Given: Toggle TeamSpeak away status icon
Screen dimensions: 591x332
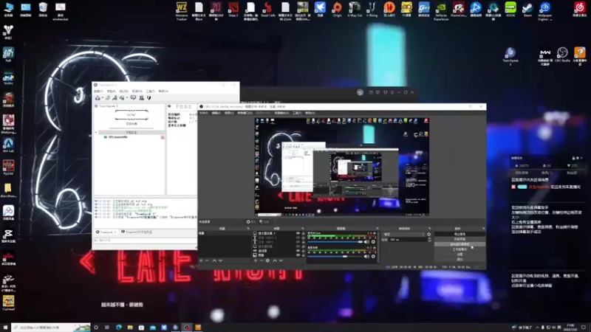Looking at the screenshot, I should click(115, 98).
